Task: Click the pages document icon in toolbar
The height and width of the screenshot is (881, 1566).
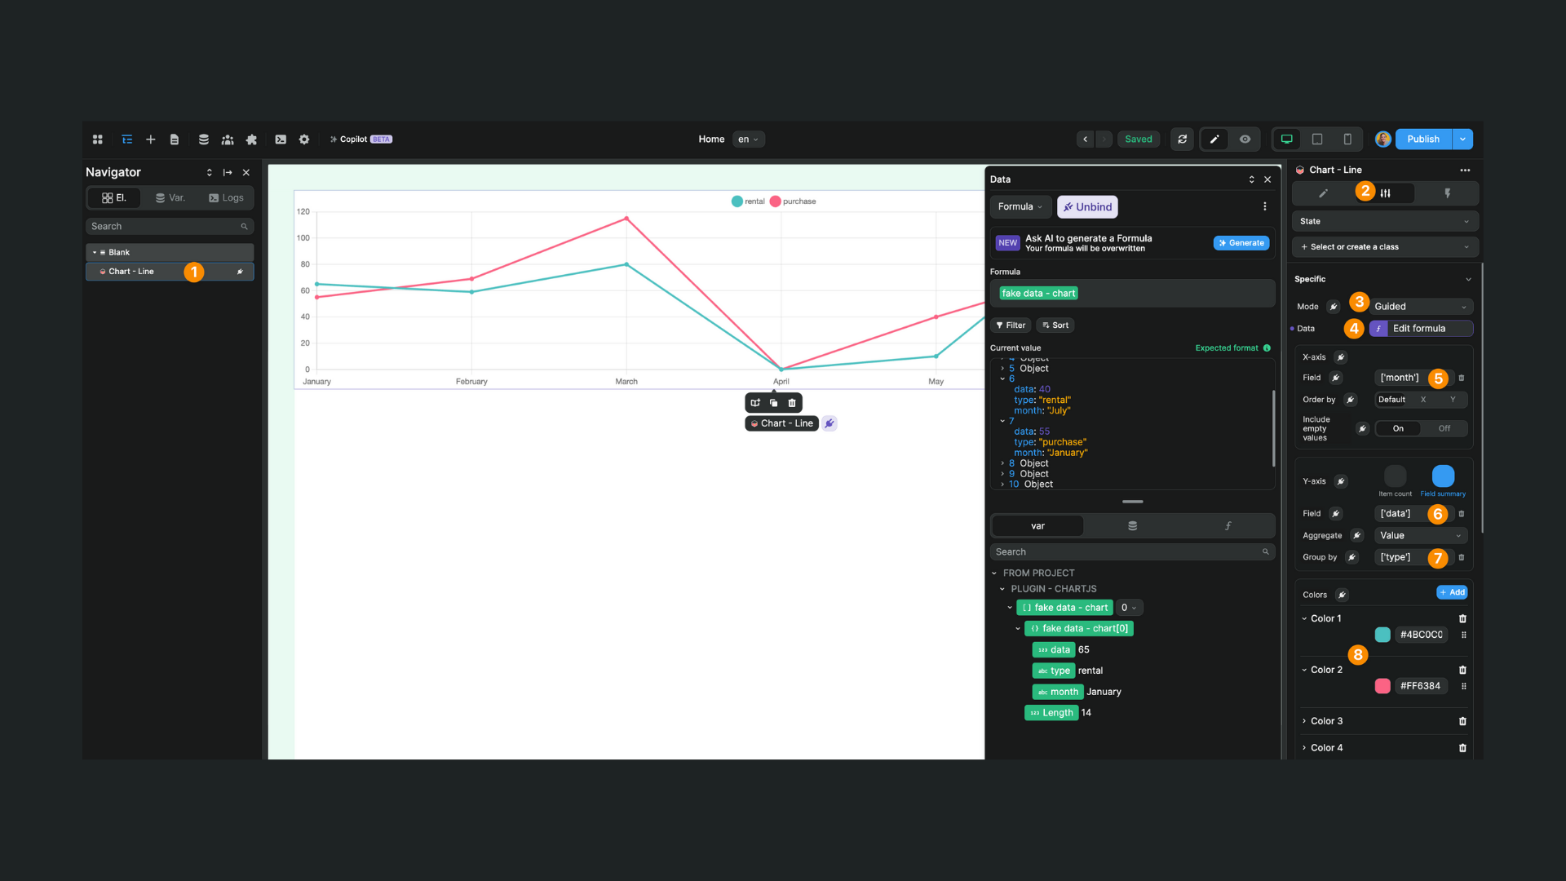Action: point(175,139)
